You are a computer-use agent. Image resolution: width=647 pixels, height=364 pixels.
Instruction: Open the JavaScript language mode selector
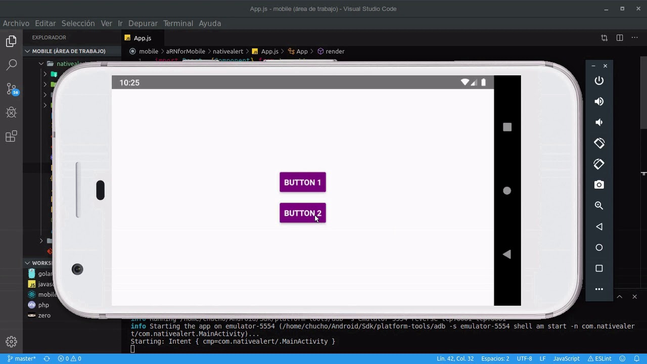tap(566, 358)
